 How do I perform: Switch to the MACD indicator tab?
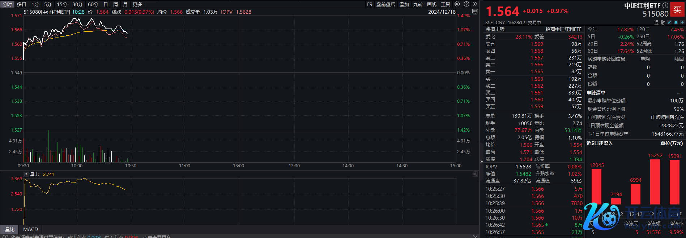[x=30, y=229]
